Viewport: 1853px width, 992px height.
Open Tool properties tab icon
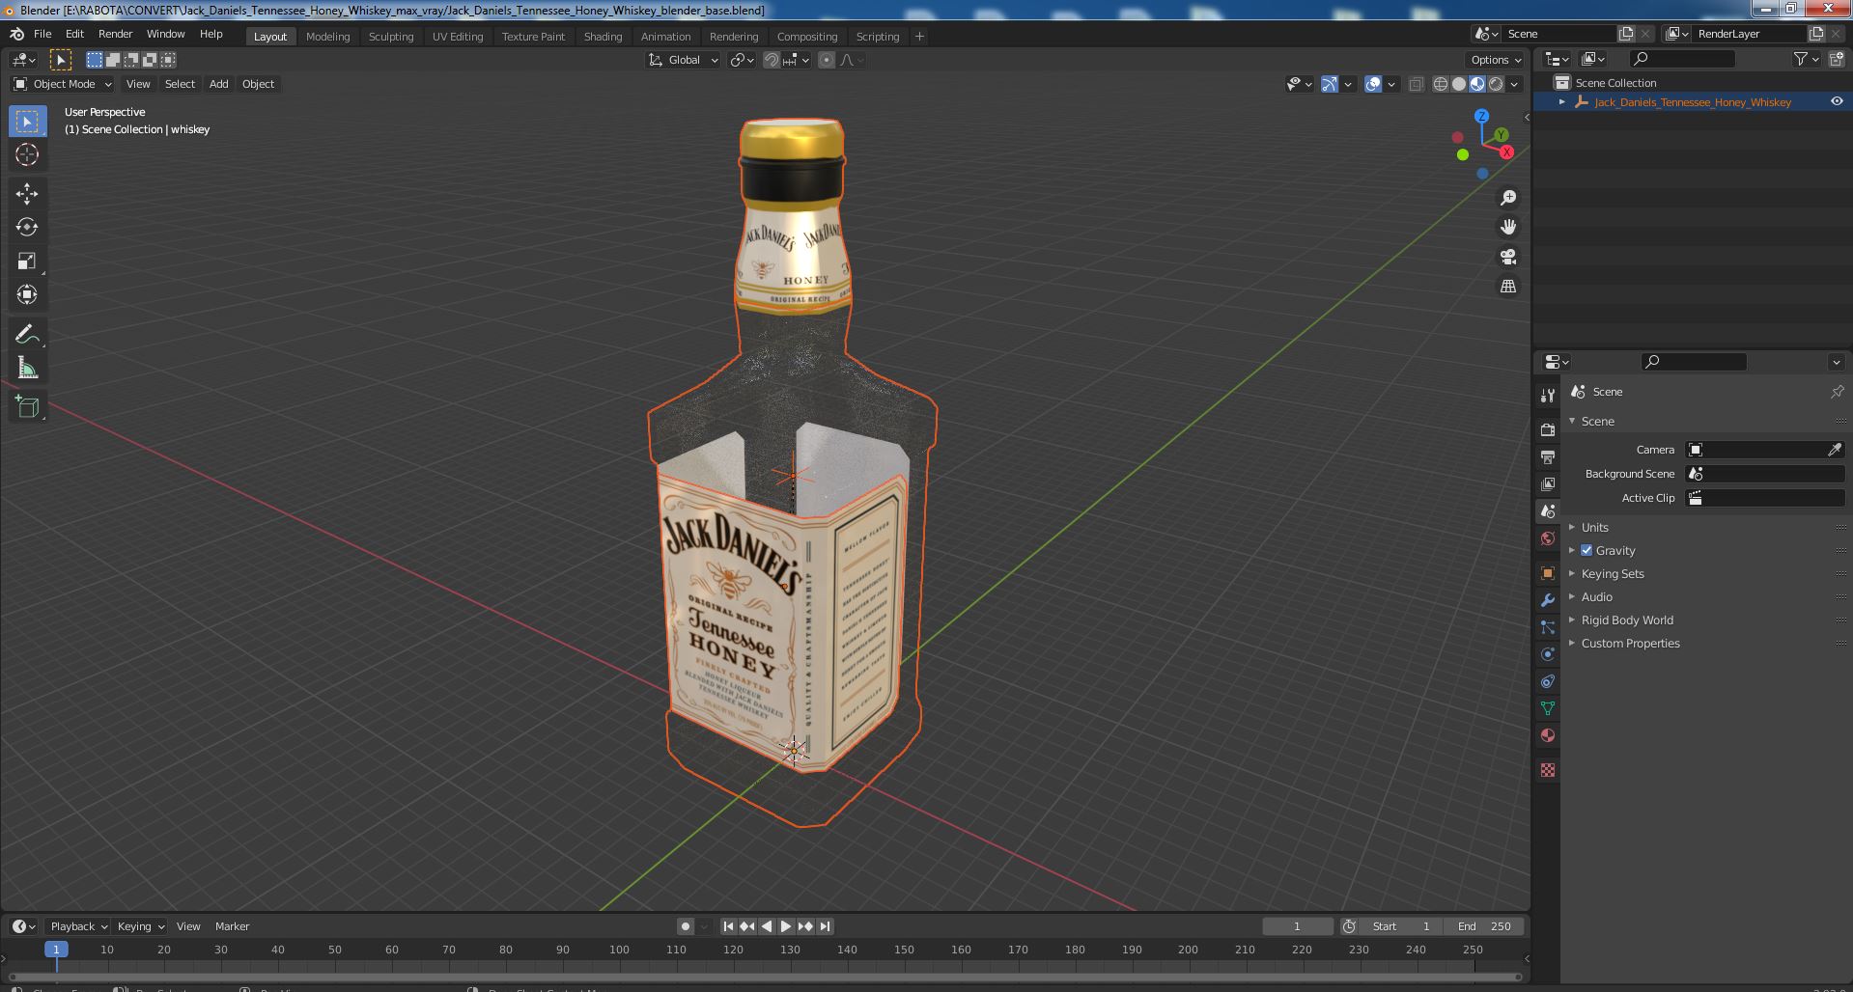pyautogui.click(x=1548, y=395)
